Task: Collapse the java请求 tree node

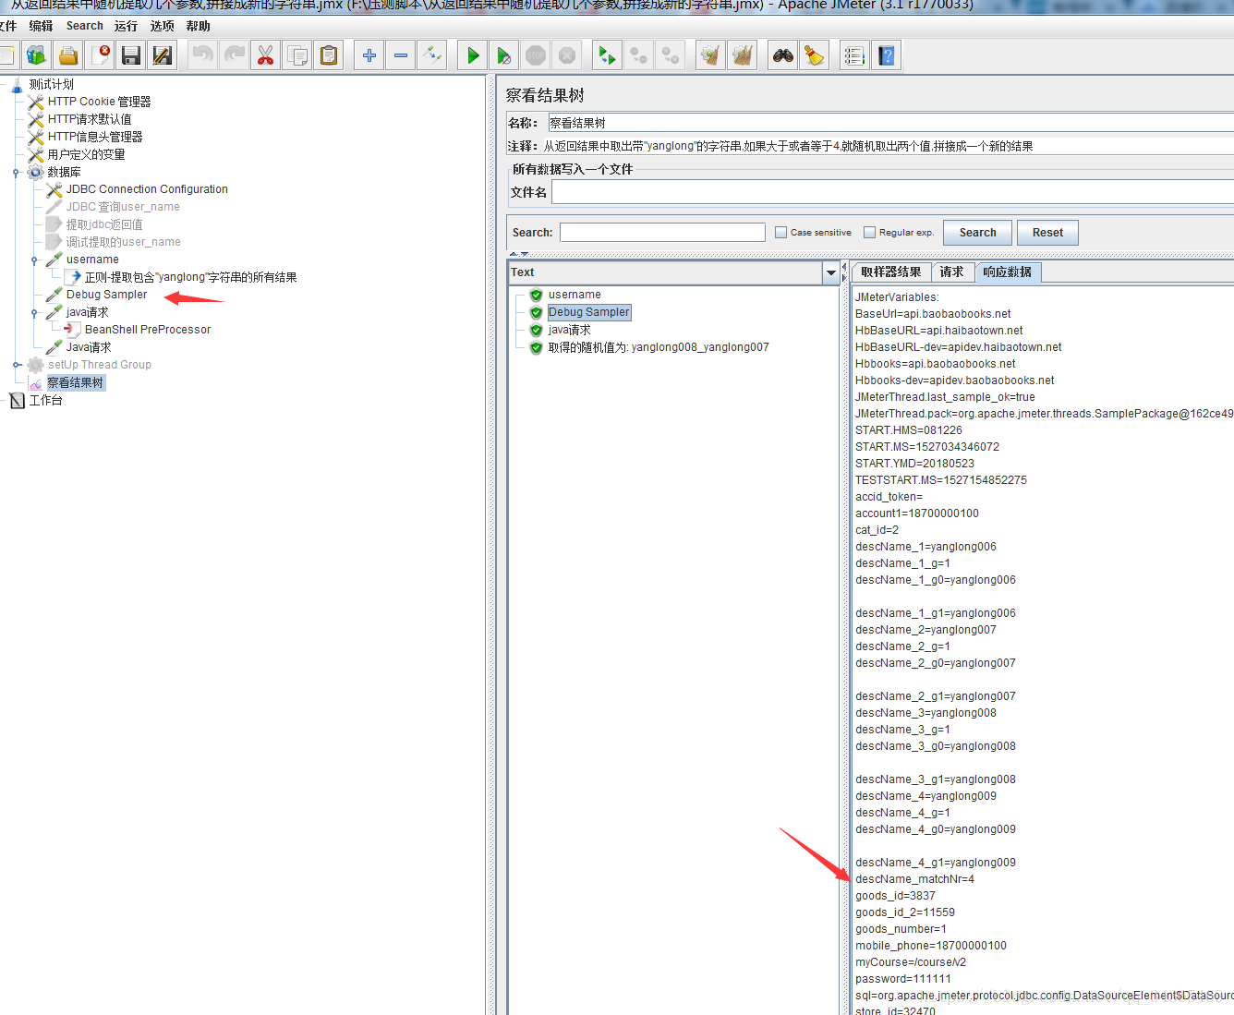Action: click(34, 313)
